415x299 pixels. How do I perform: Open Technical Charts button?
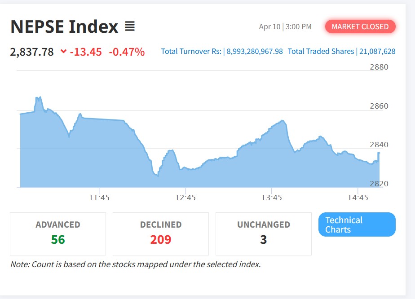pos(357,224)
